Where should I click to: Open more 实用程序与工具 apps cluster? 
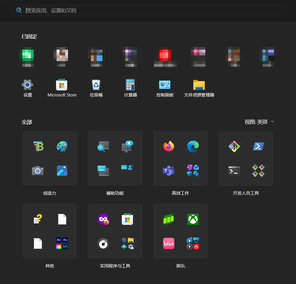[x=128, y=243]
